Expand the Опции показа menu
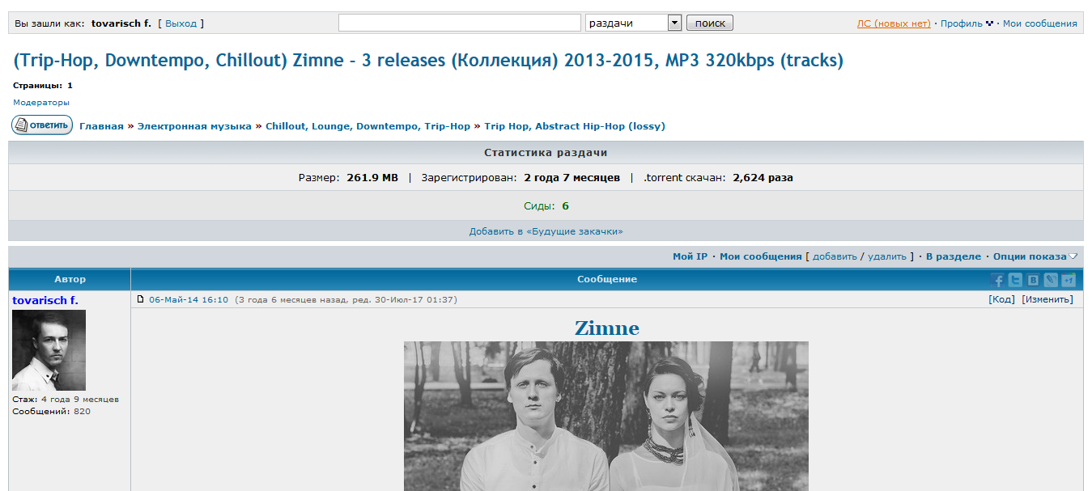The width and height of the screenshot is (1092, 491). [1035, 256]
